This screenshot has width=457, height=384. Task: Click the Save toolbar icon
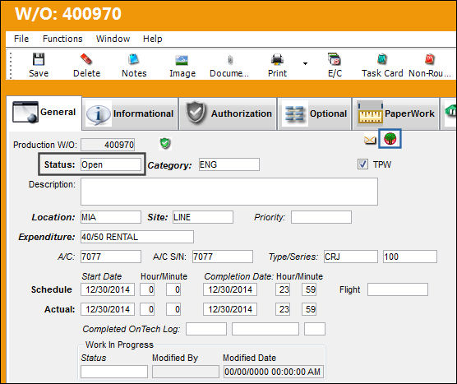[39, 59]
